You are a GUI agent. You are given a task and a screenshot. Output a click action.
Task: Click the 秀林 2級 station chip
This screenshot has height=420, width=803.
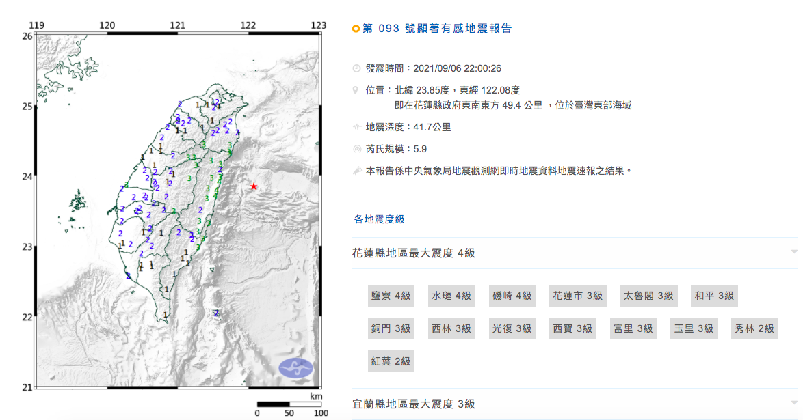point(754,328)
